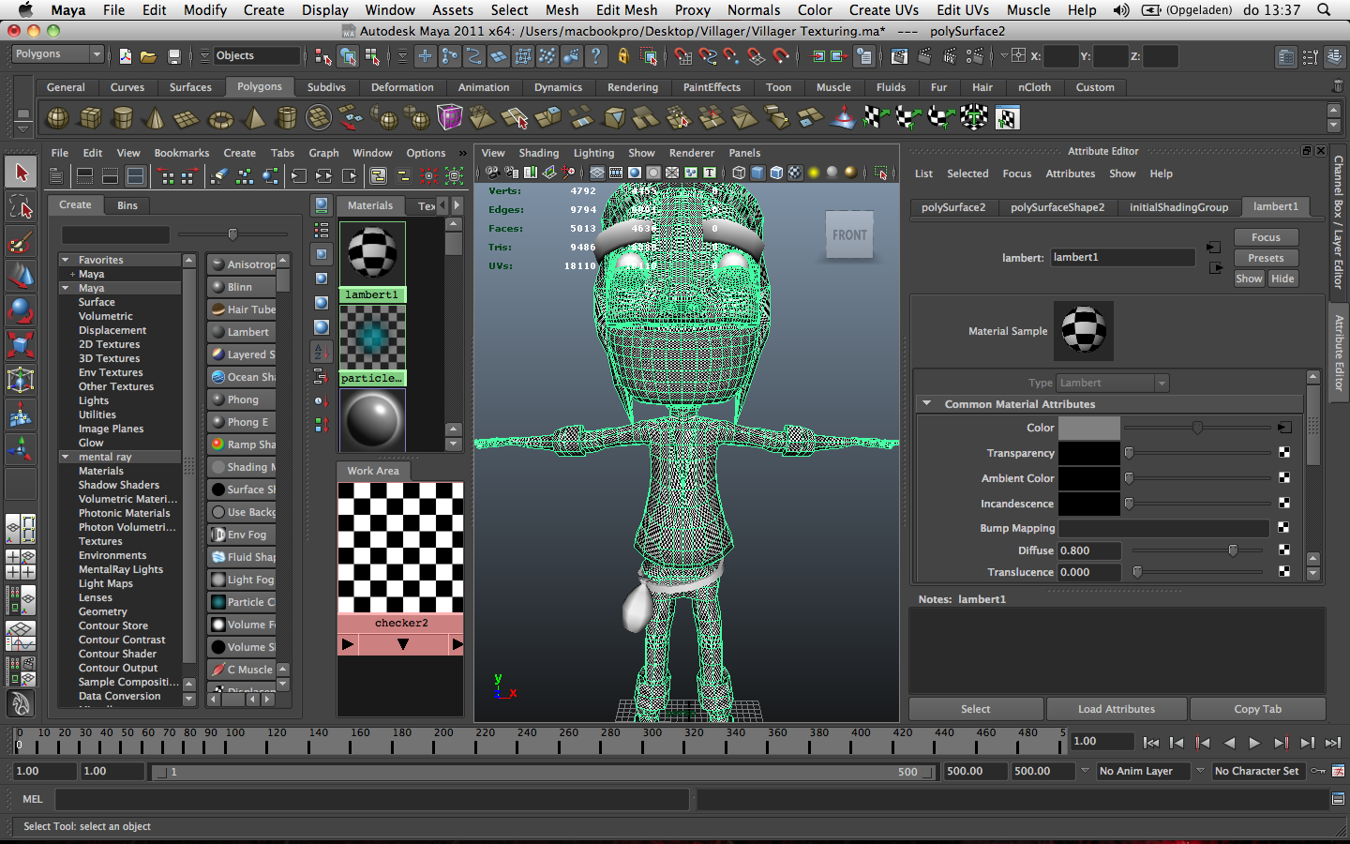Viewport: 1350px width, 844px height.
Task: Create a polygon cube from shelf
Action: pos(90,118)
